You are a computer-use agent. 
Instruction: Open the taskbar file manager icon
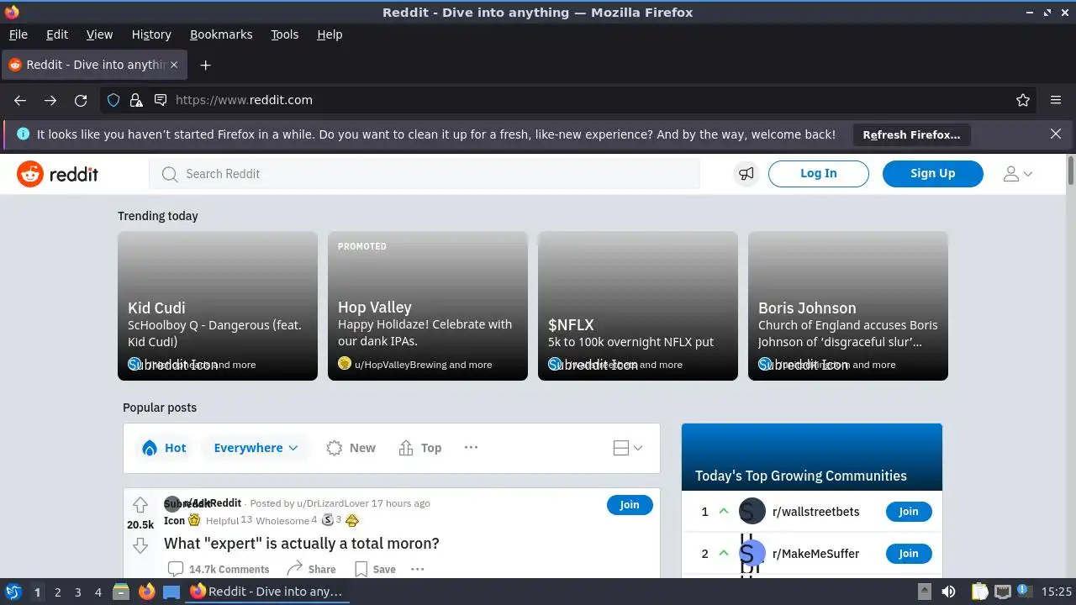coord(120,592)
